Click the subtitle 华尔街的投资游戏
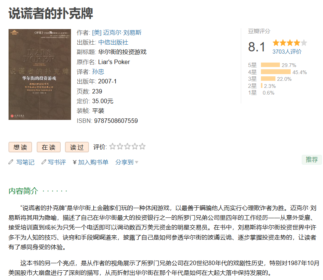This screenshot has height=280, width=323. [x=122, y=52]
